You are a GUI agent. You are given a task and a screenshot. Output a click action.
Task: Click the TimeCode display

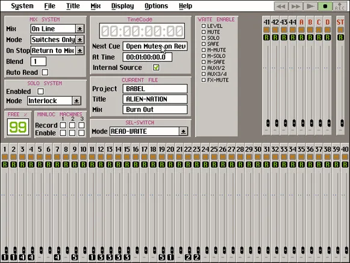142,31
